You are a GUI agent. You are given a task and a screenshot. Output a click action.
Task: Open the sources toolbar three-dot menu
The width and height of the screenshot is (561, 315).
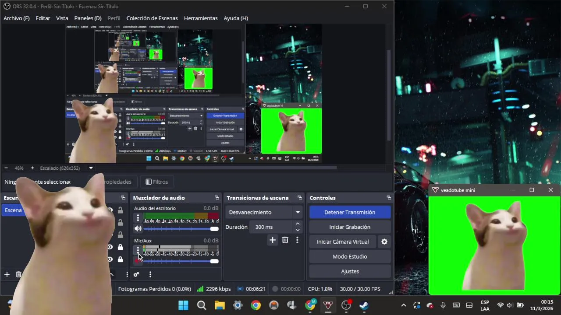point(127,274)
